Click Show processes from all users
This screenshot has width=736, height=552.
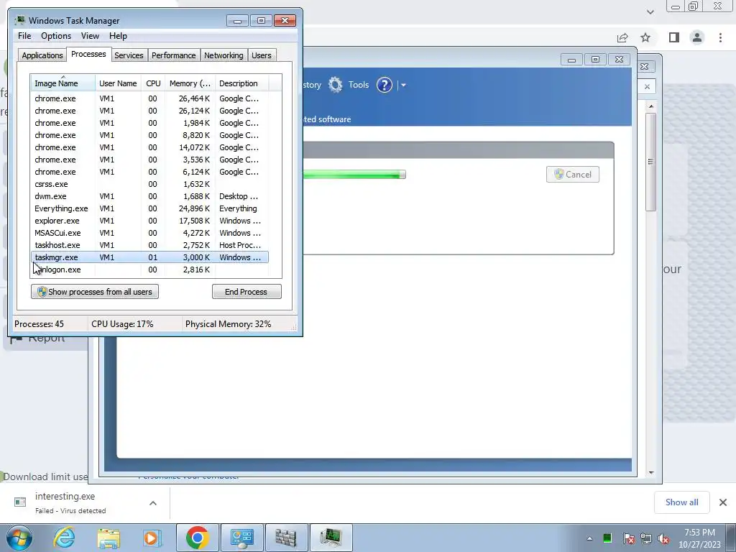[95, 292]
